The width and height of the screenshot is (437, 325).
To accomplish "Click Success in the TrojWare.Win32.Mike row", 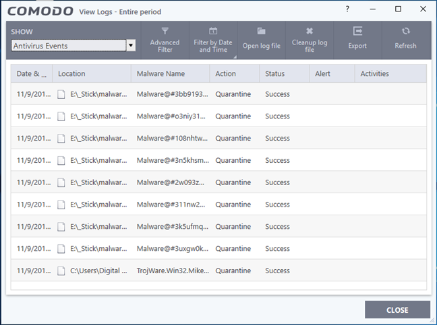I will pyautogui.click(x=277, y=270).
